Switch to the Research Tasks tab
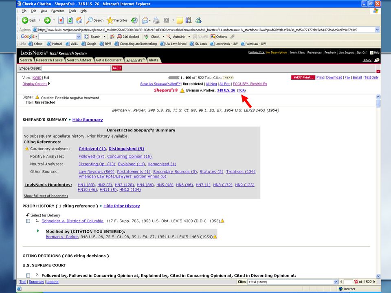Image resolution: width=391 pixels, height=293 pixels. pos(49,60)
